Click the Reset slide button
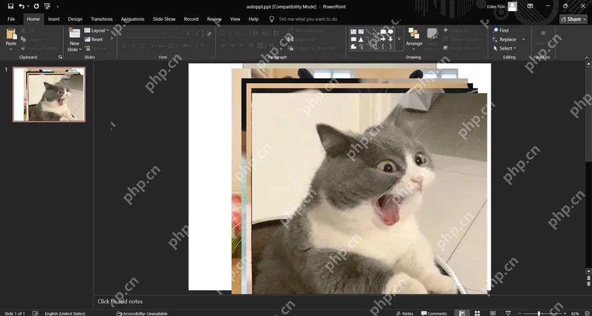Viewport: 592px width, 316px height. click(x=94, y=39)
